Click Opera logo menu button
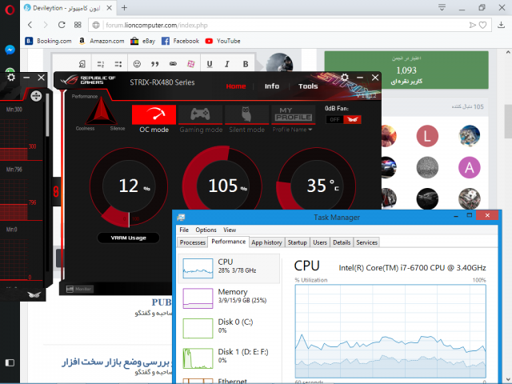The width and height of the screenshot is (512, 384). pos(10,10)
